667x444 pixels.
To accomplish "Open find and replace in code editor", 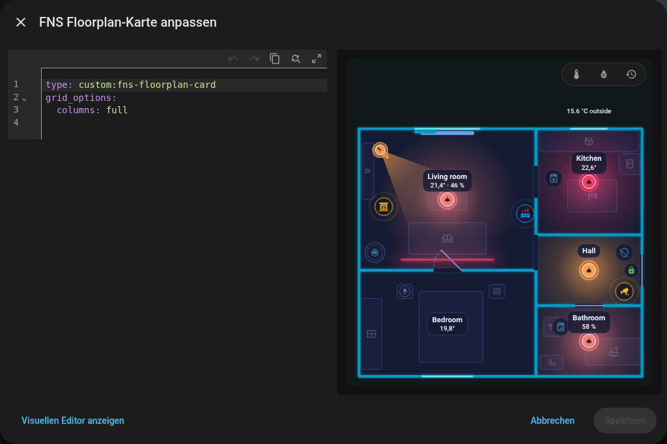I will click(x=296, y=59).
